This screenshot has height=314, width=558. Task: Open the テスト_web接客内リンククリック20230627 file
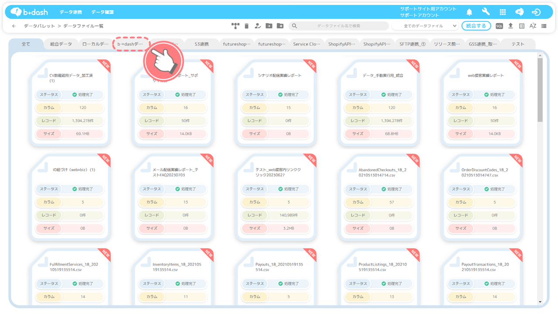click(x=278, y=172)
